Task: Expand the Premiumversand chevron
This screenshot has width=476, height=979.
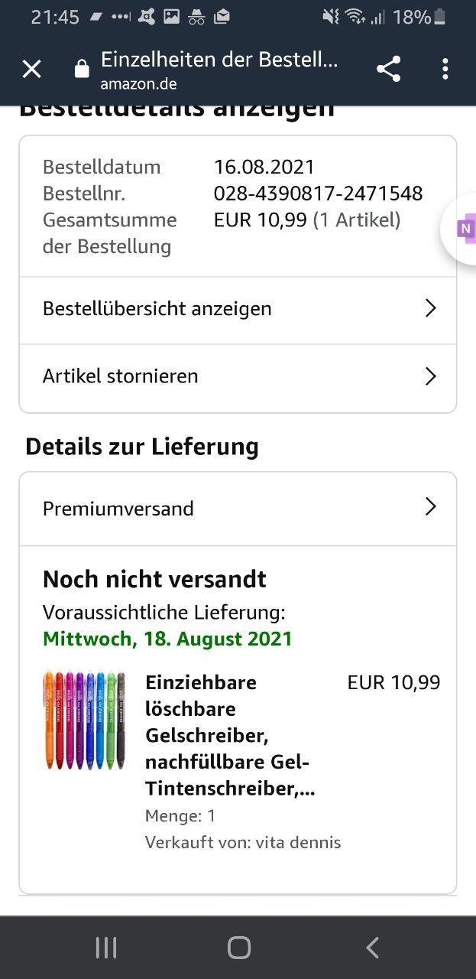Action: [430, 507]
